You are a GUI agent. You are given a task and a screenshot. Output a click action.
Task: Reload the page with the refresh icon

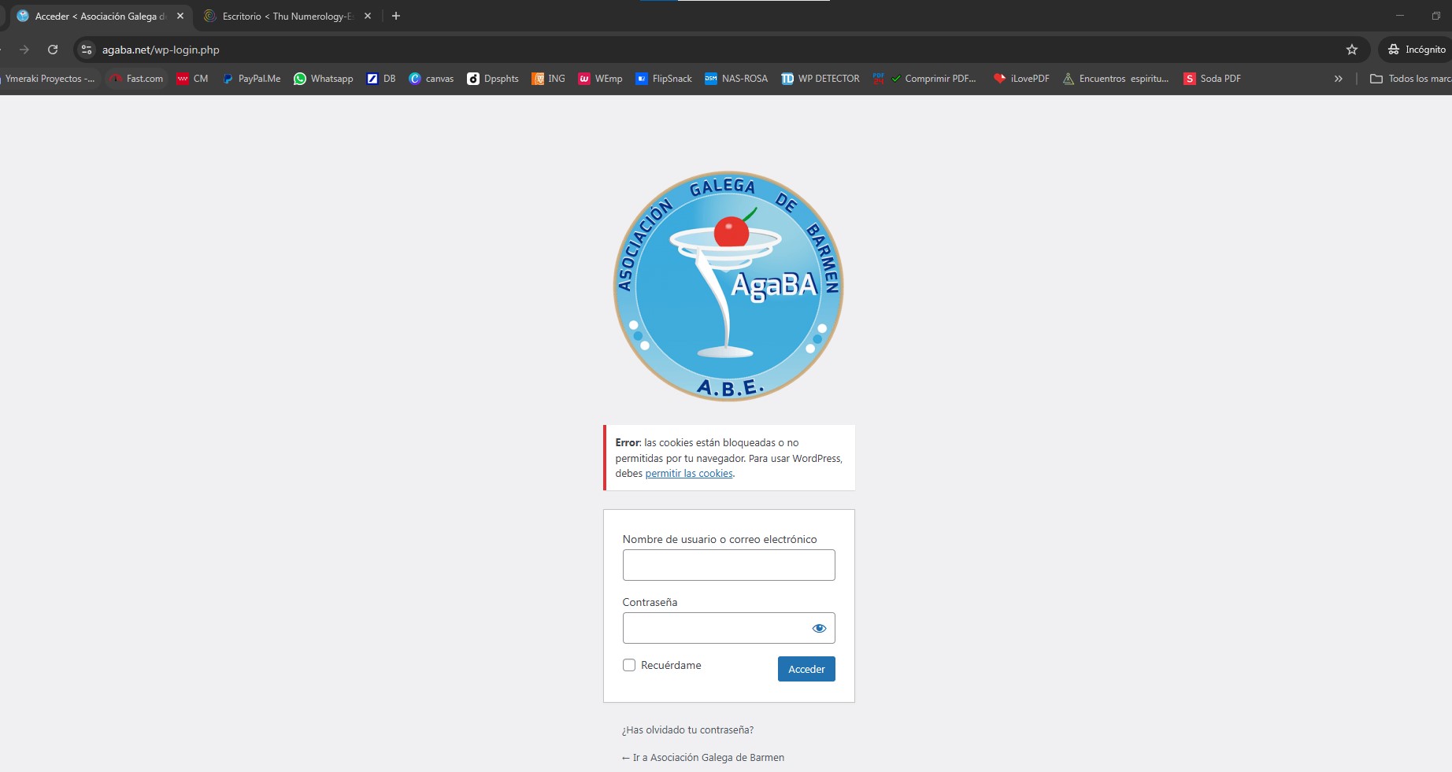point(53,50)
